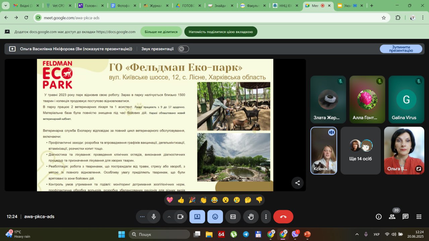Open Viber from taskbar
429x241 pixels.
[x=295, y=234]
